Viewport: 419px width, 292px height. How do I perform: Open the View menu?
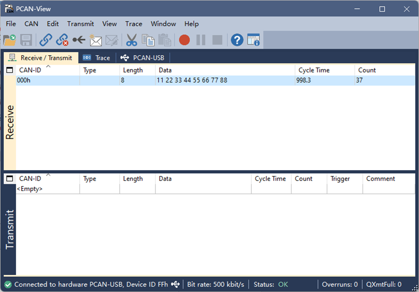click(x=109, y=24)
